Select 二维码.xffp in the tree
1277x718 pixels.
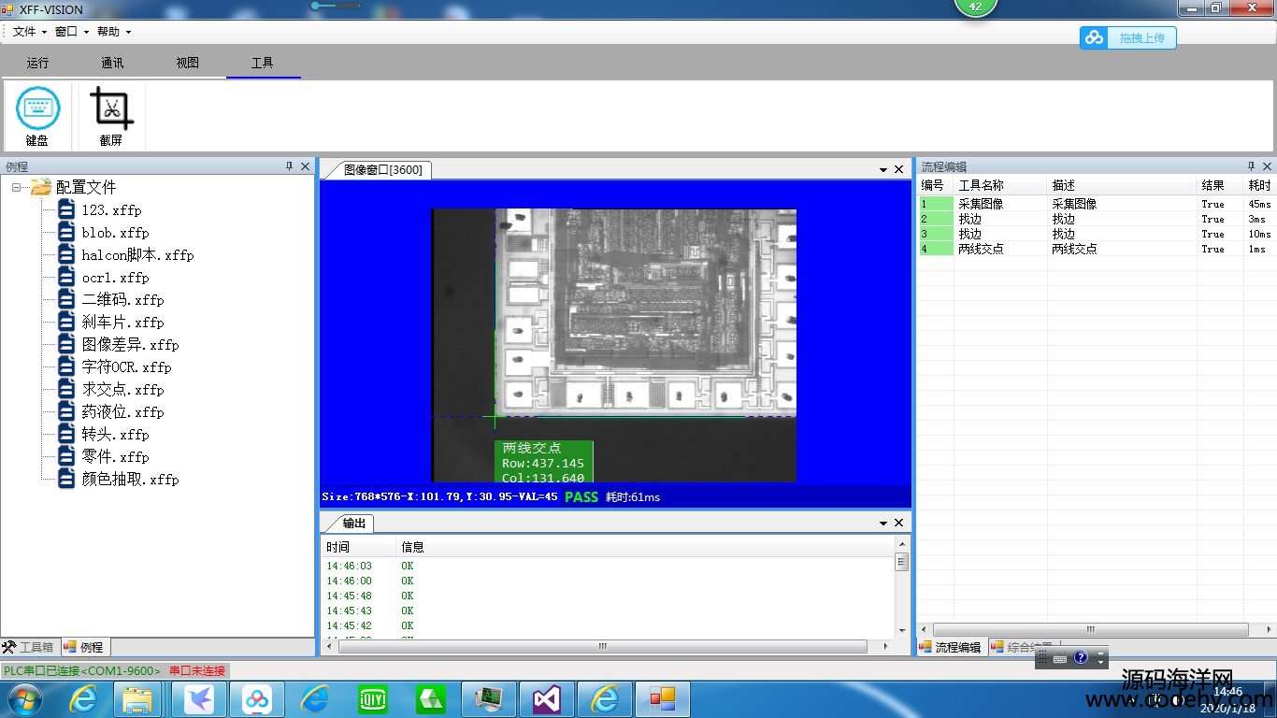pyautogui.click(x=122, y=300)
